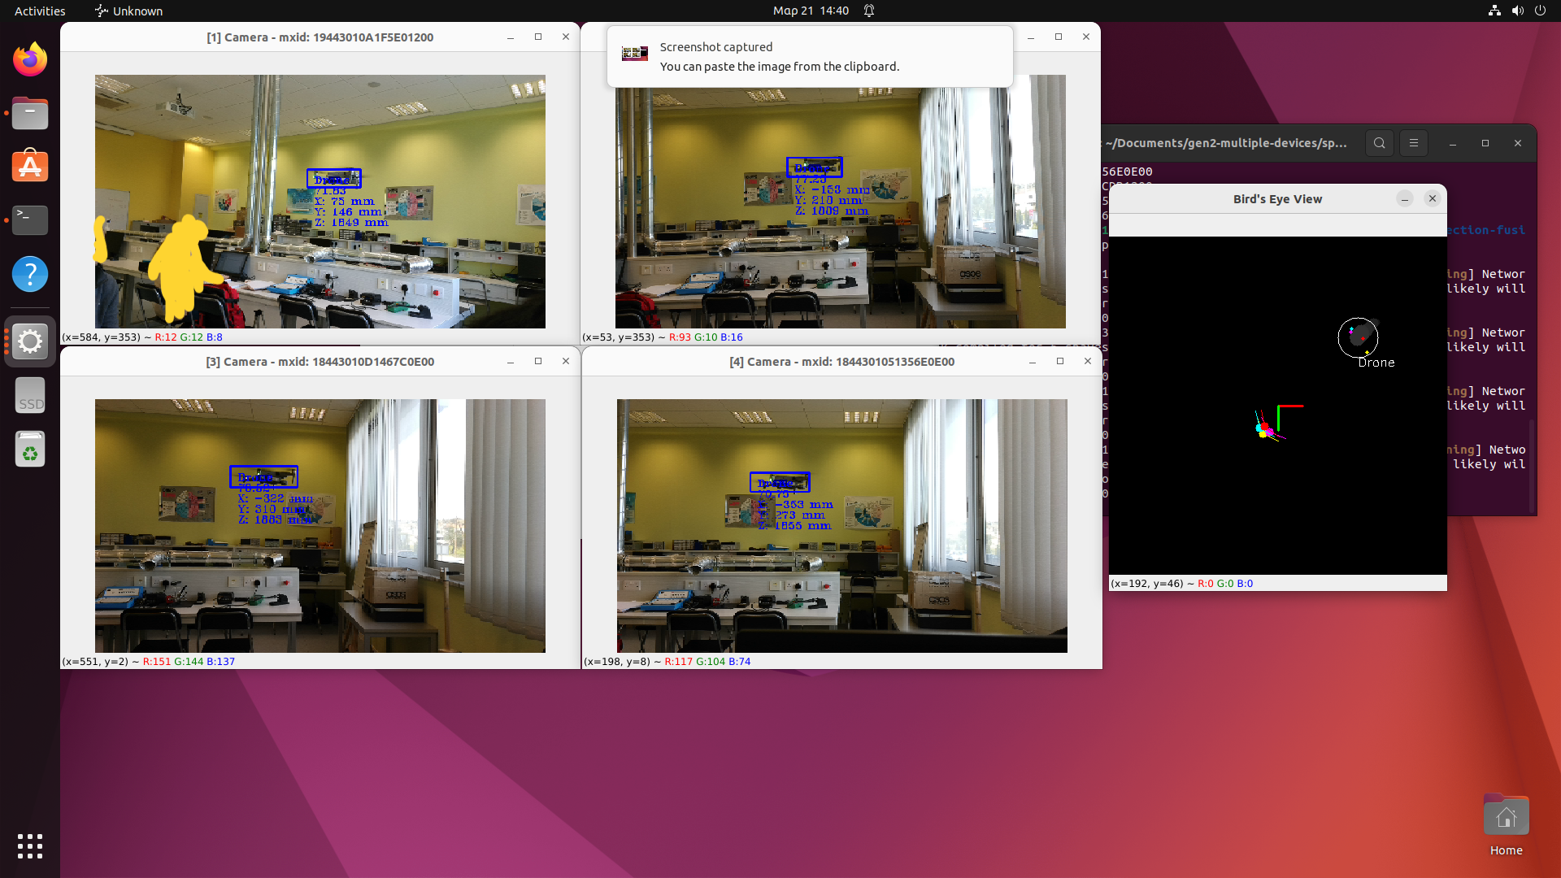Launch Ubuntu Software from dock
The width and height of the screenshot is (1561, 878).
pos(30,166)
